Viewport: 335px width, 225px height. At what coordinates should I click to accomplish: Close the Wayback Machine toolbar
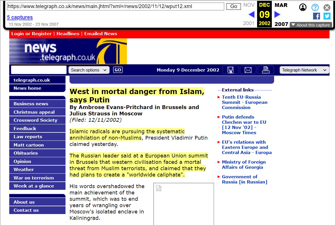pos(327,8)
